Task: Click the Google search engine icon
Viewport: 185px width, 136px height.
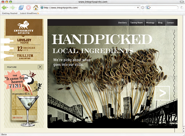Action: 148,8
